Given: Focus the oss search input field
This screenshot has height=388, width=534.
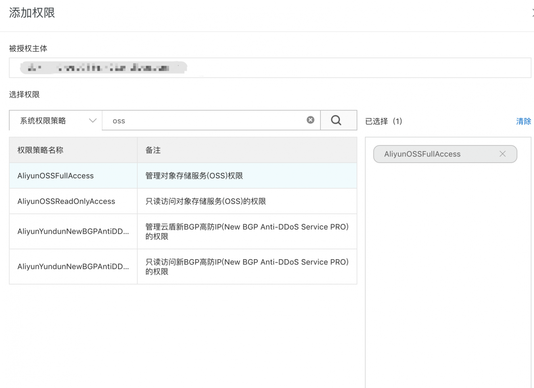Looking at the screenshot, I should tap(211, 120).
